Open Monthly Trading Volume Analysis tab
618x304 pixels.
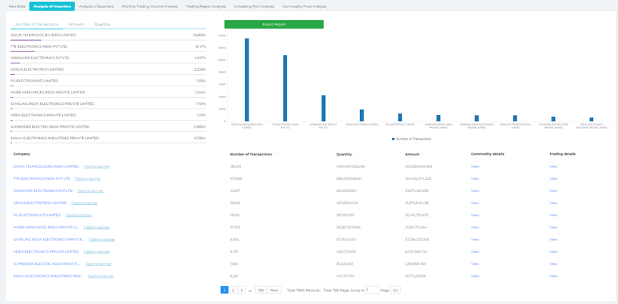[149, 6]
